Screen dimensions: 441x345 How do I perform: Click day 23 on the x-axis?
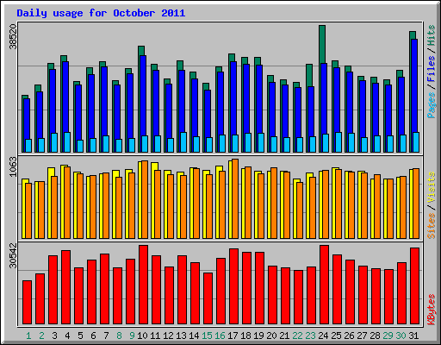(310, 336)
